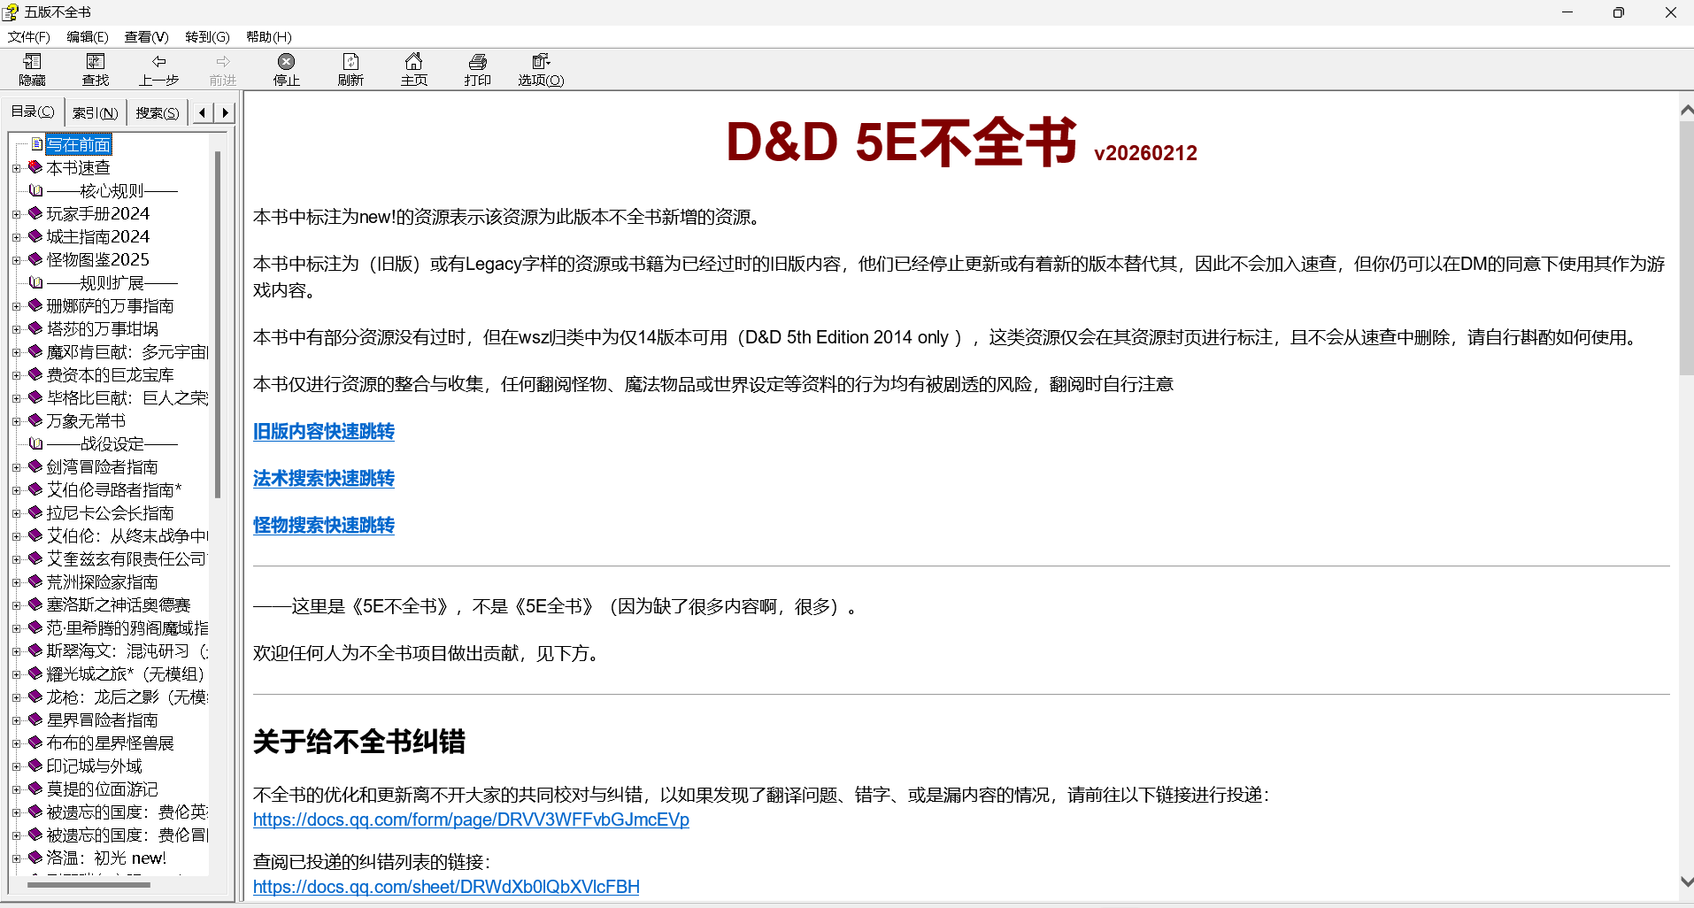Click the content scrollbar down arrow
Screen dimensions: 1694x908
pyautogui.click(x=1686, y=882)
